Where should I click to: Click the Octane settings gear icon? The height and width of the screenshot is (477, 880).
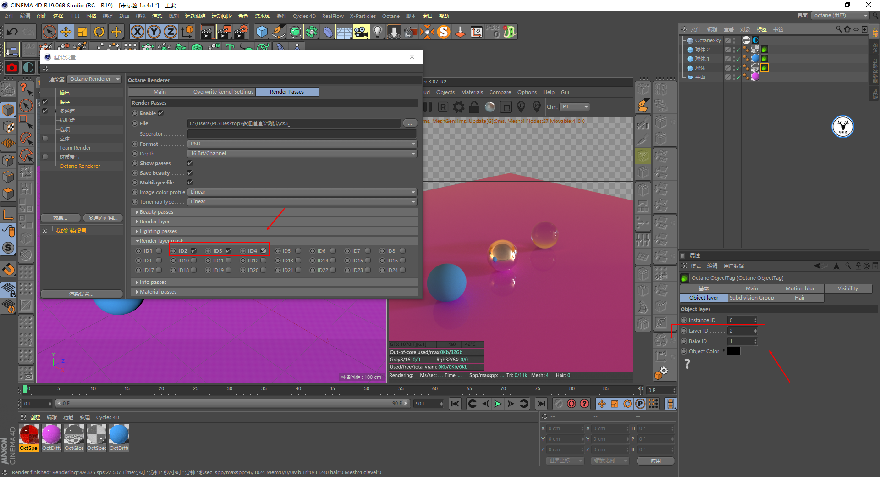pyautogui.click(x=459, y=107)
